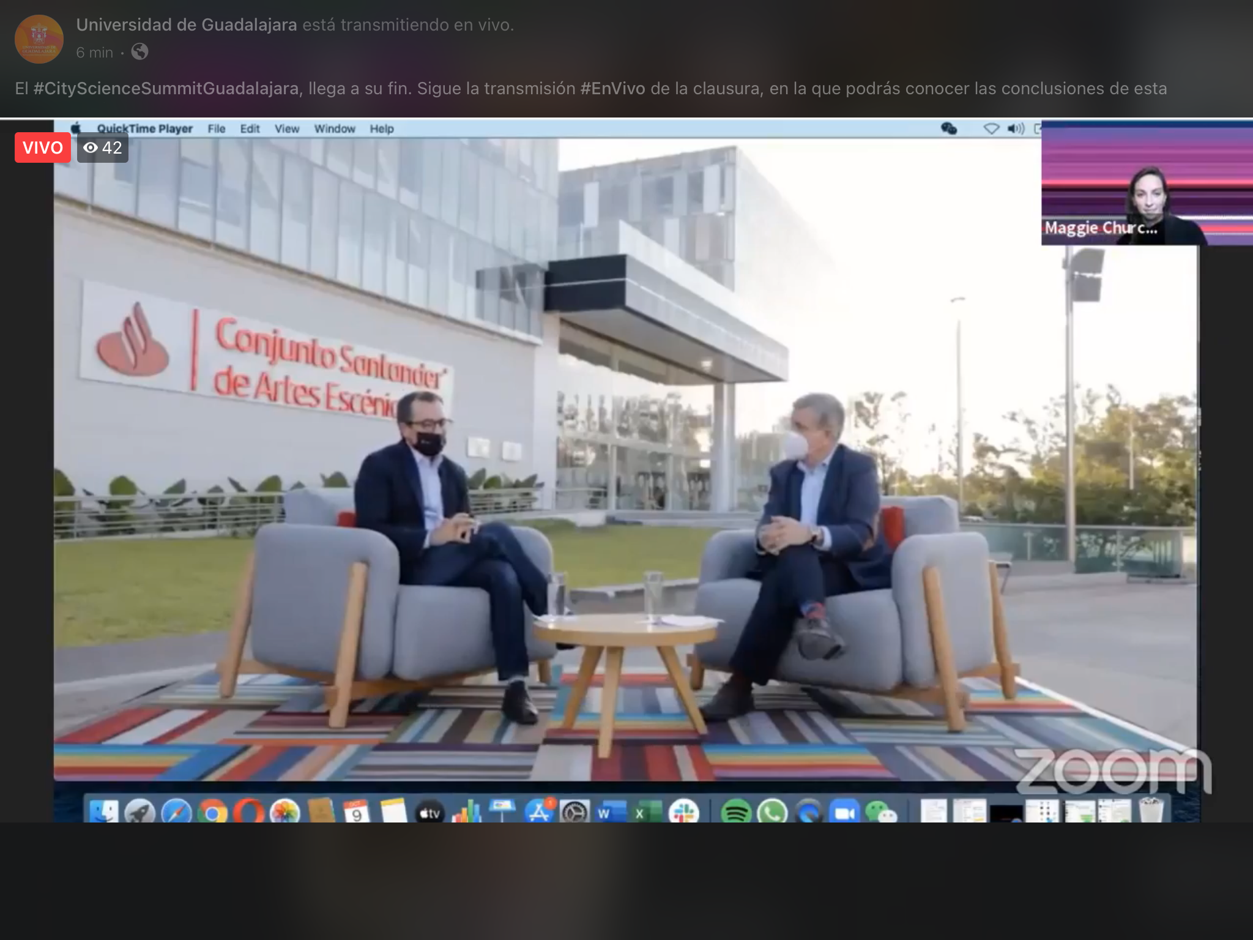Open the Trash in the Dock
The height and width of the screenshot is (940, 1253).
[1152, 810]
